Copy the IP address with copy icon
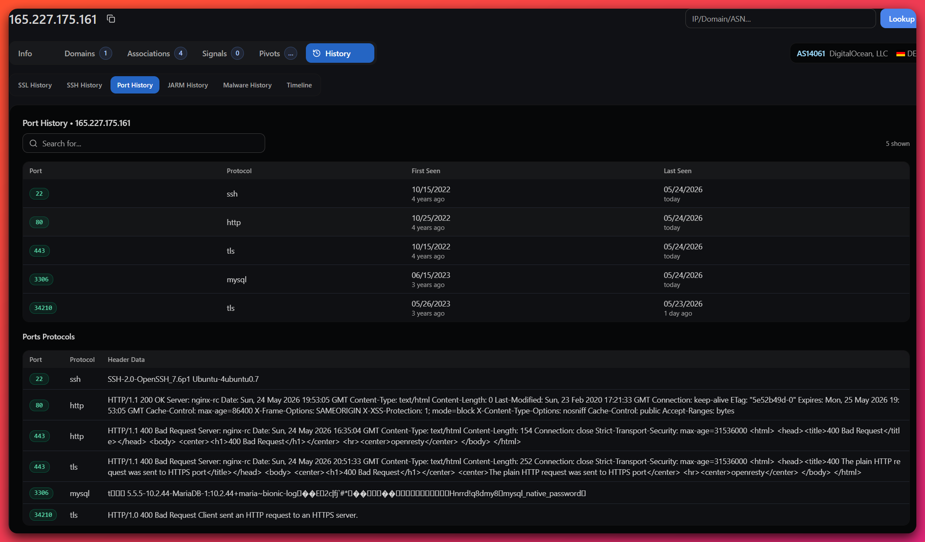Viewport: 925px width, 542px height. pyautogui.click(x=111, y=19)
